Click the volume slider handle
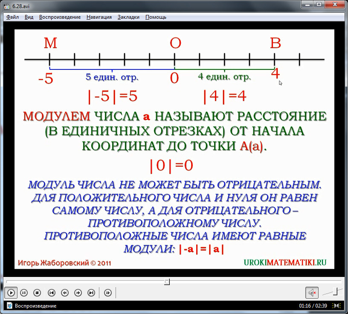This screenshot has width=348, height=314. (x=335, y=291)
